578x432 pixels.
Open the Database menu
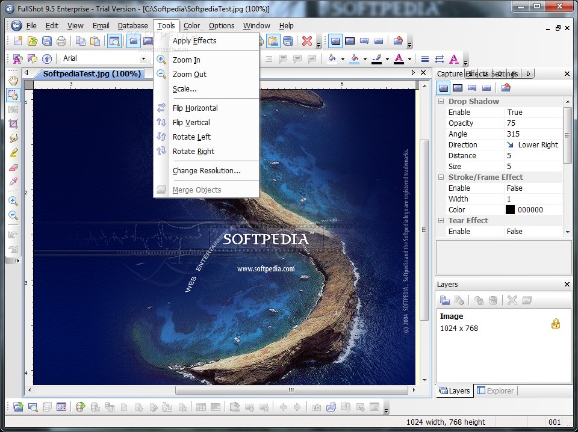tap(132, 26)
